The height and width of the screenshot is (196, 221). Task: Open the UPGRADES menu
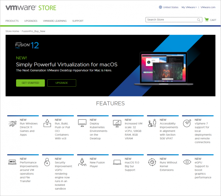click(31, 21)
